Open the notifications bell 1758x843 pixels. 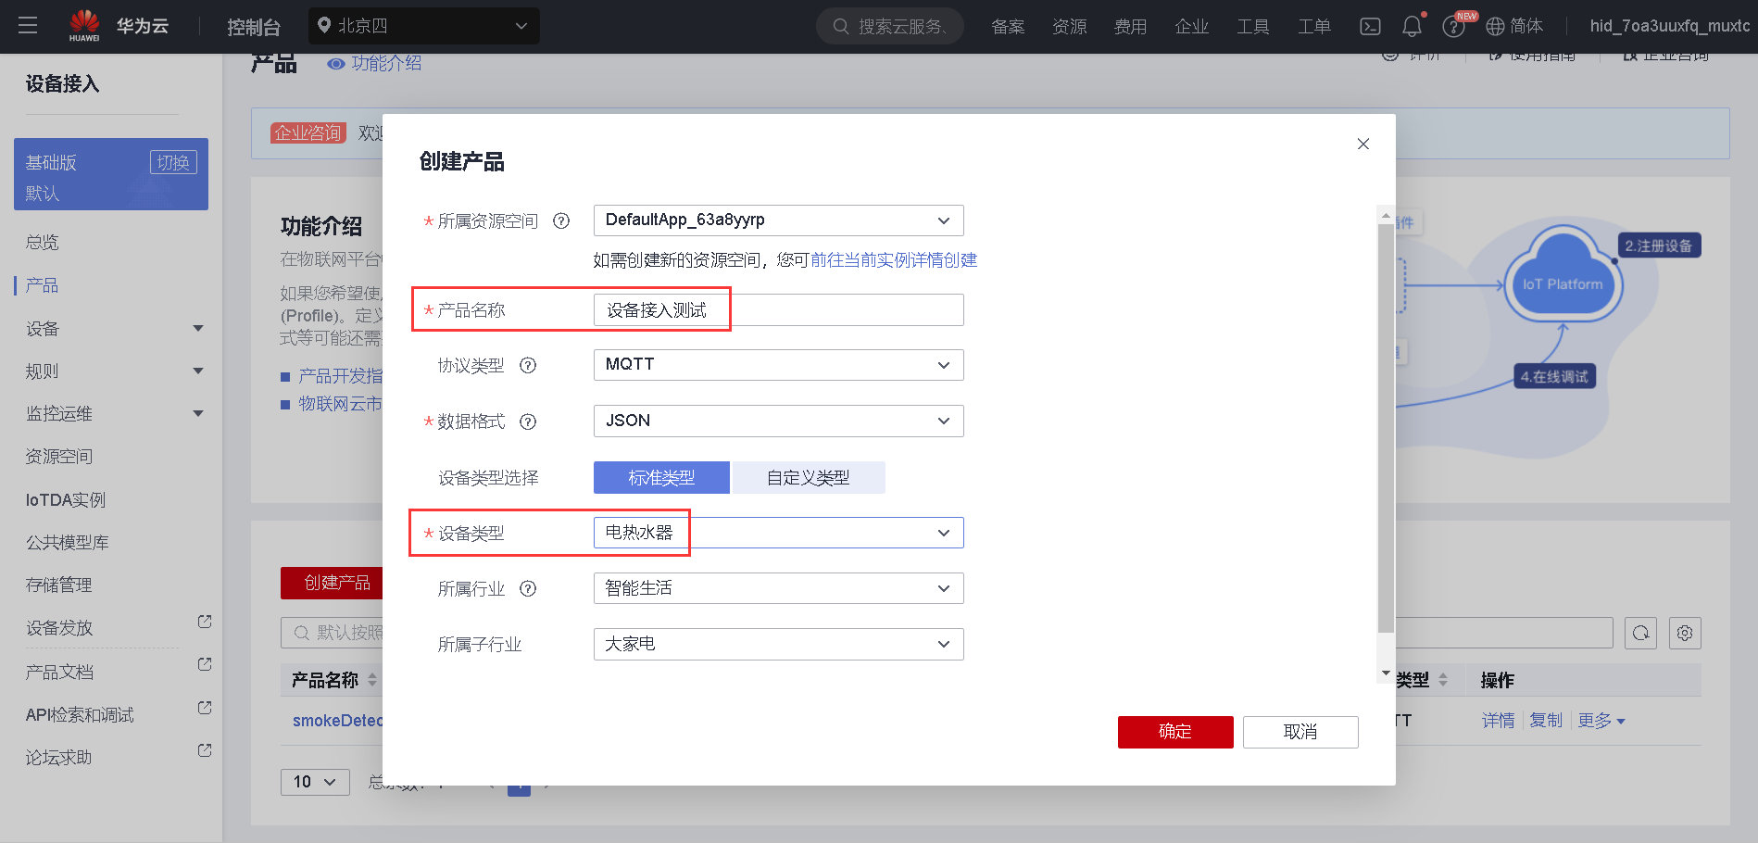1412,27
